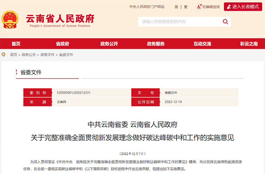Click 政策文件 in the breadcrumb
Screen dimensions: 265x174
click(47, 55)
